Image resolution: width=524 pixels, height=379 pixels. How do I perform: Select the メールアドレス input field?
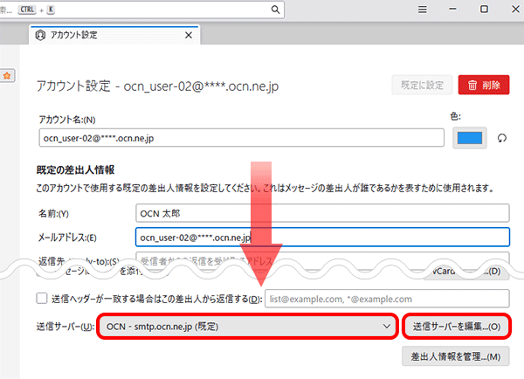[x=321, y=237]
